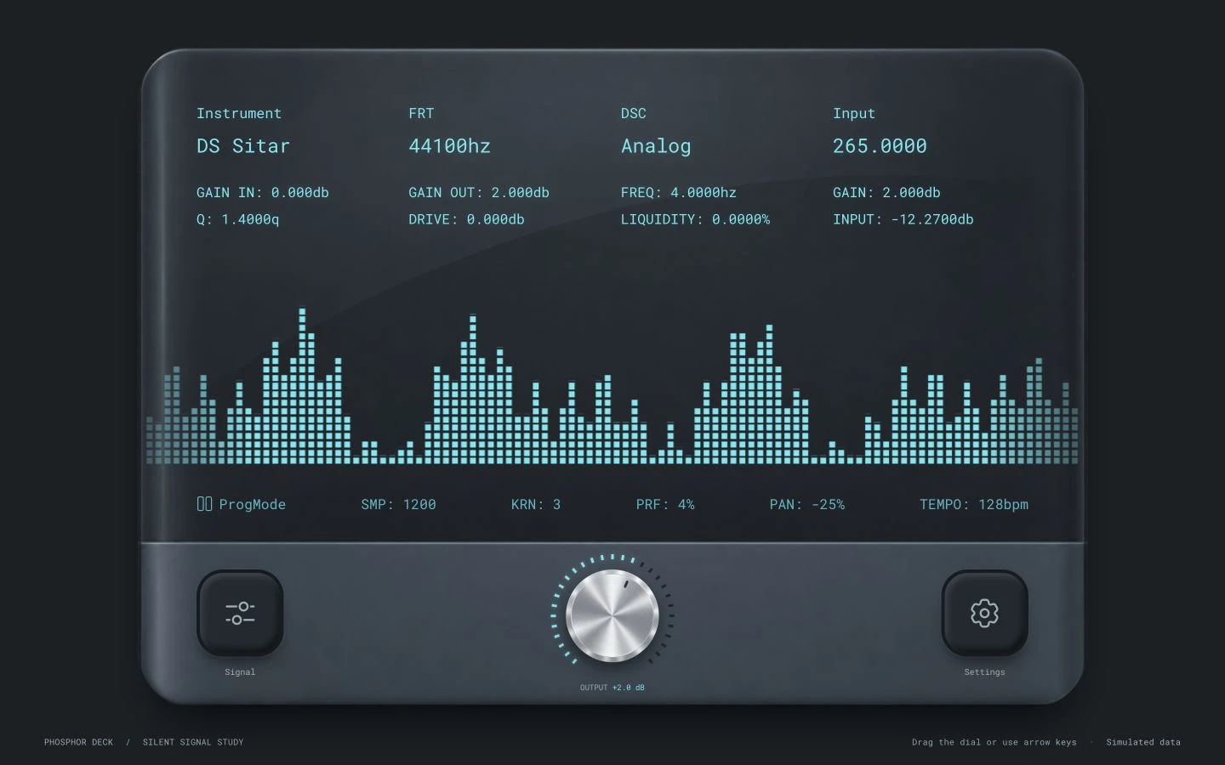Open the Settings gear button
This screenshot has height=765, width=1225.
click(x=984, y=613)
